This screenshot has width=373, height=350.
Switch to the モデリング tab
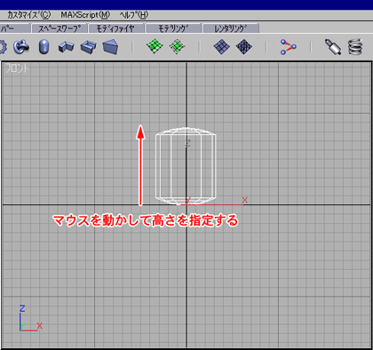pyautogui.click(x=173, y=28)
